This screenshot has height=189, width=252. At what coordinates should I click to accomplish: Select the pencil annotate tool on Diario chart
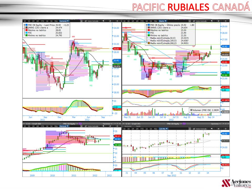click(x=218, y=21)
